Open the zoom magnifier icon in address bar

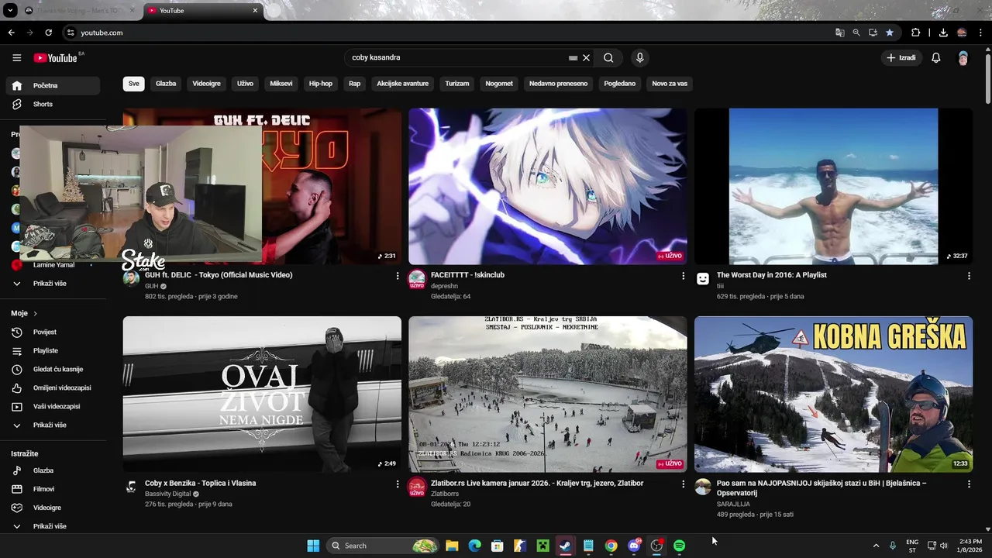pyautogui.click(x=856, y=33)
